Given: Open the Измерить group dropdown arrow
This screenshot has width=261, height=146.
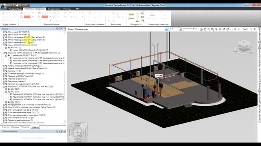Looking at the screenshot, I should tap(141, 24).
